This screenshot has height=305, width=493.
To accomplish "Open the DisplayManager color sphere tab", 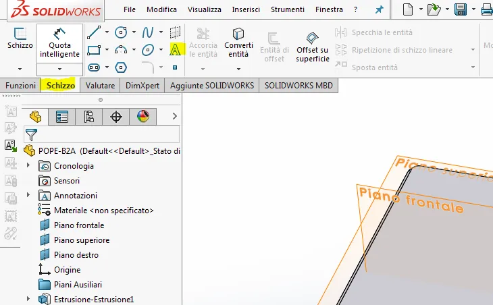I will (143, 117).
